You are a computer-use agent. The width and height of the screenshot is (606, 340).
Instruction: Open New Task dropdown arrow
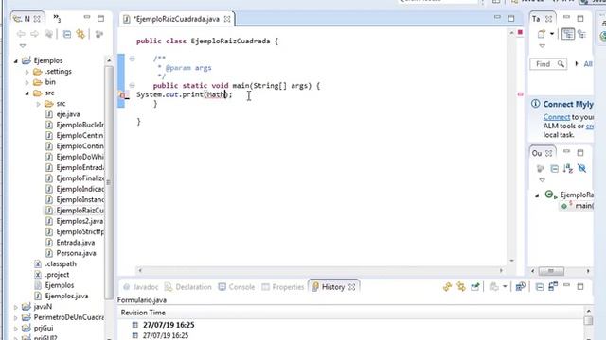[552, 34]
